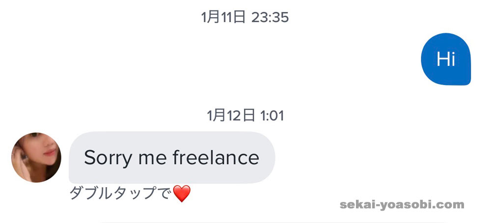
Task: Click the "タップ" characters in the hint
Action: (137, 194)
